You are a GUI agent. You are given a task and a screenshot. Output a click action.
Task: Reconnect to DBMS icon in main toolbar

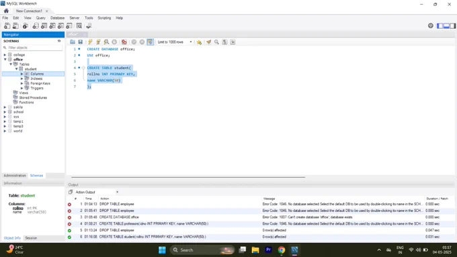(x=89, y=26)
